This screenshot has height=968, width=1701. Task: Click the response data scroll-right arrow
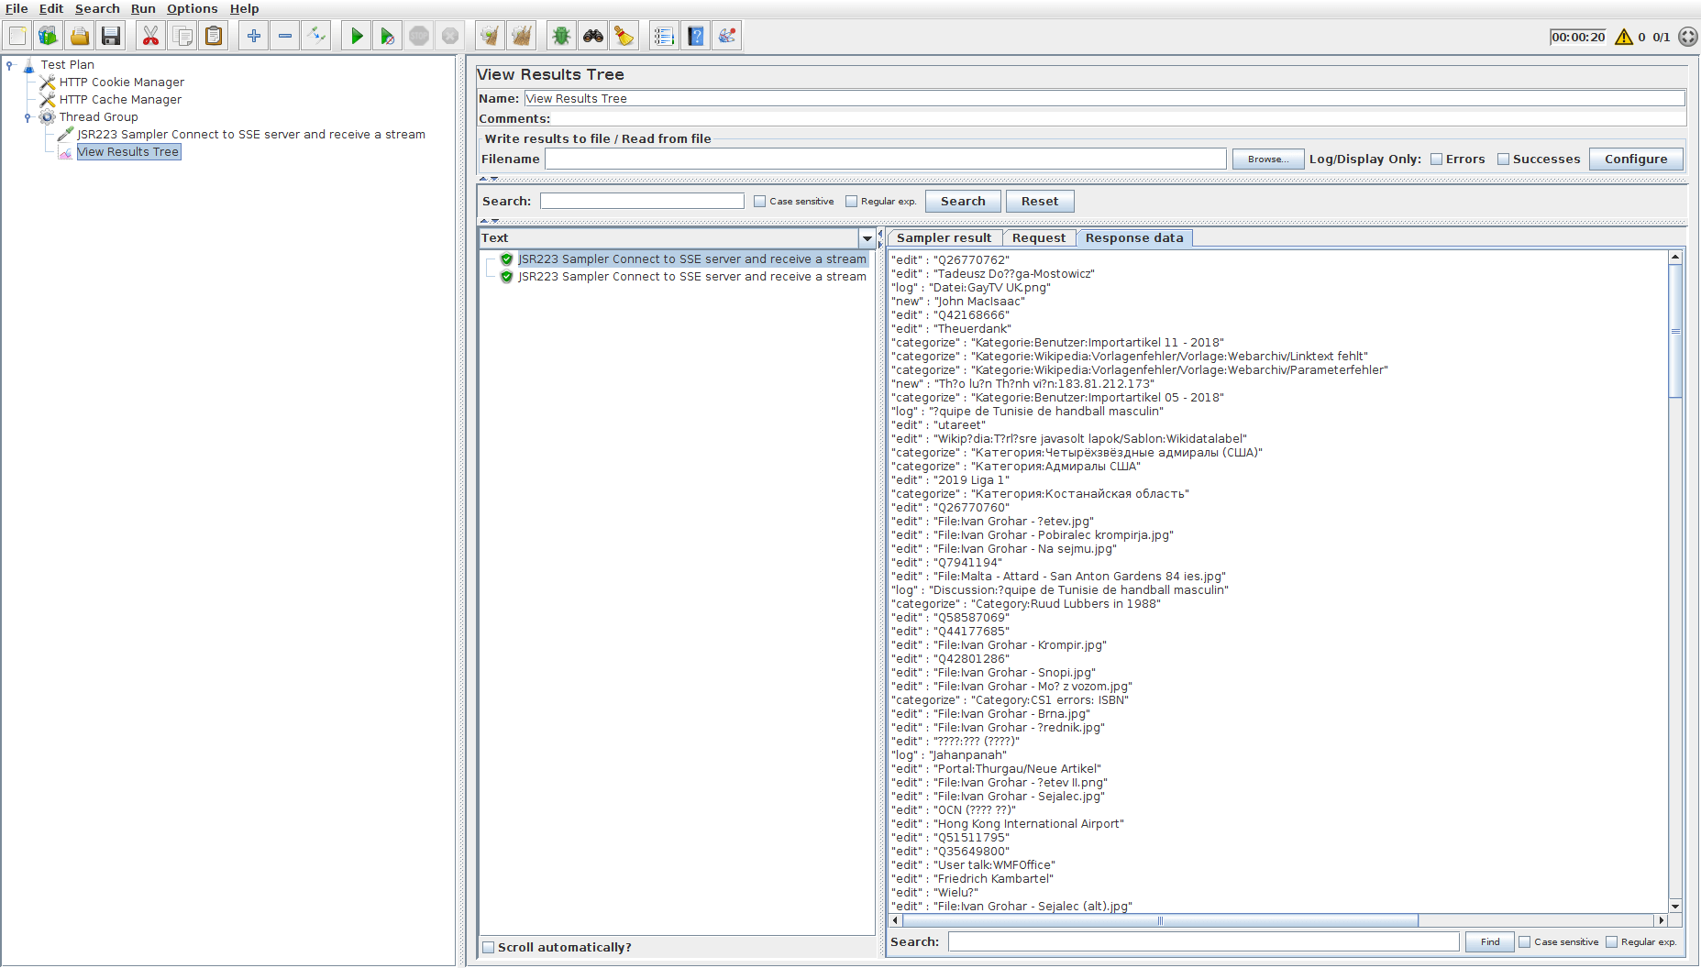pyautogui.click(x=1661, y=920)
